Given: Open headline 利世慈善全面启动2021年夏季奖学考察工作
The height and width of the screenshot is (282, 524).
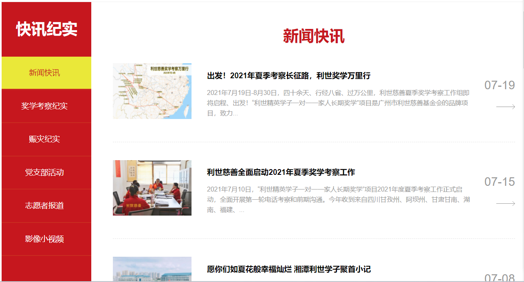Looking at the screenshot, I should pyautogui.click(x=281, y=172).
